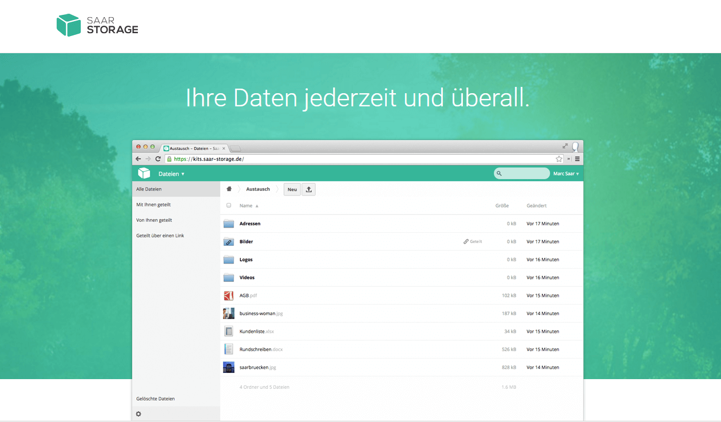721x422 pixels.
Task: Click the upload arrow icon button
Action: coord(308,190)
